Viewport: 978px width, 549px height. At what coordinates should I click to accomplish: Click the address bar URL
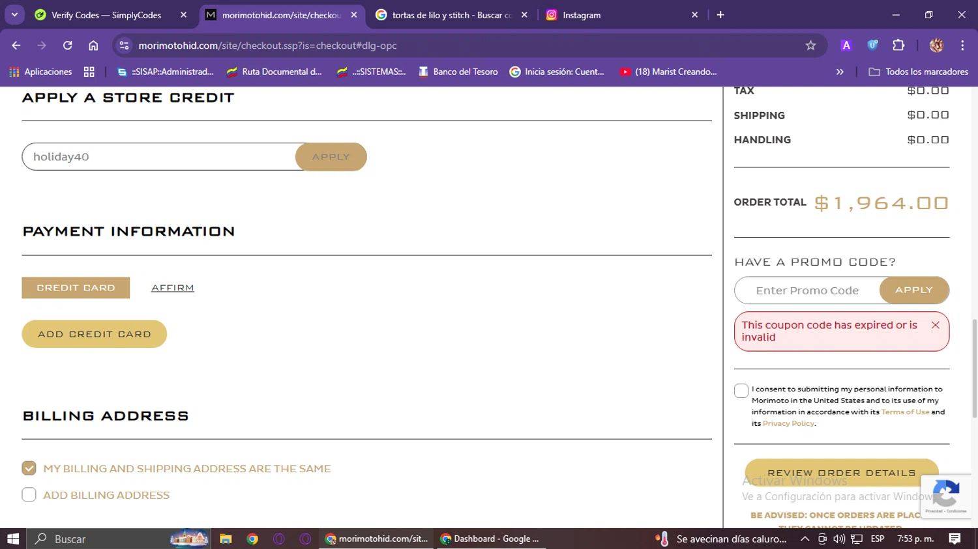point(267,46)
